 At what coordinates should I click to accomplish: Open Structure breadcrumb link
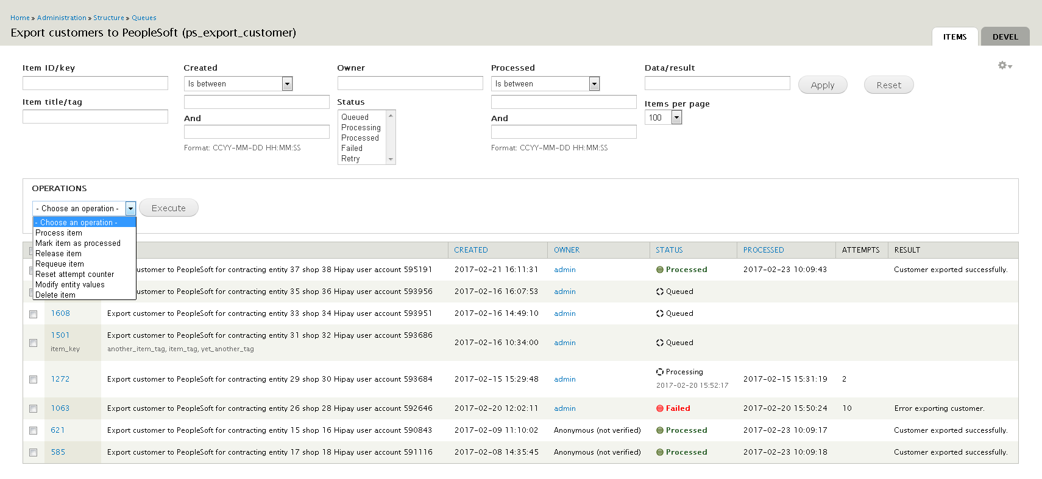pyautogui.click(x=108, y=18)
